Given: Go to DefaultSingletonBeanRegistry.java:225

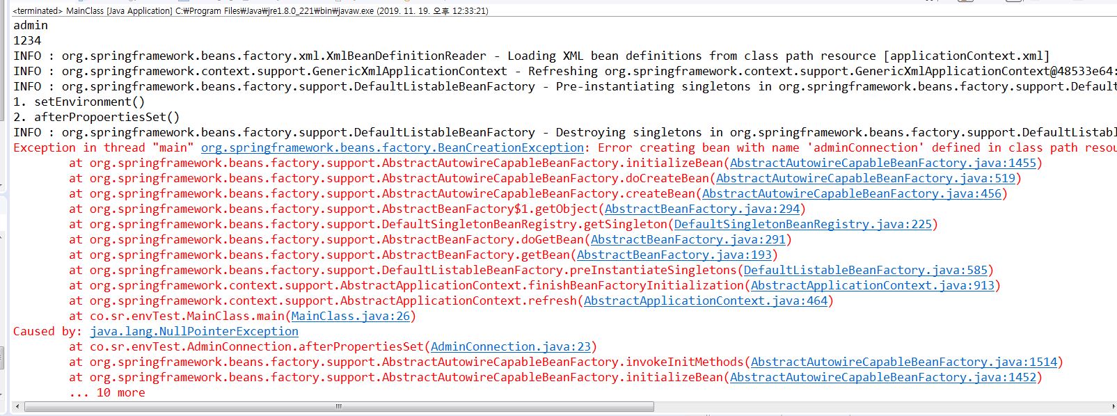Looking at the screenshot, I should point(803,224).
